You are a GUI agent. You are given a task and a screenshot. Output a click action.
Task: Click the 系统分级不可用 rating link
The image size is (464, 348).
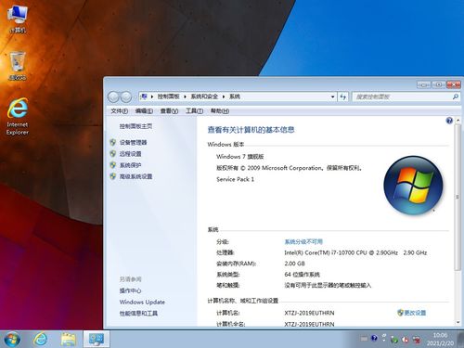(x=303, y=241)
